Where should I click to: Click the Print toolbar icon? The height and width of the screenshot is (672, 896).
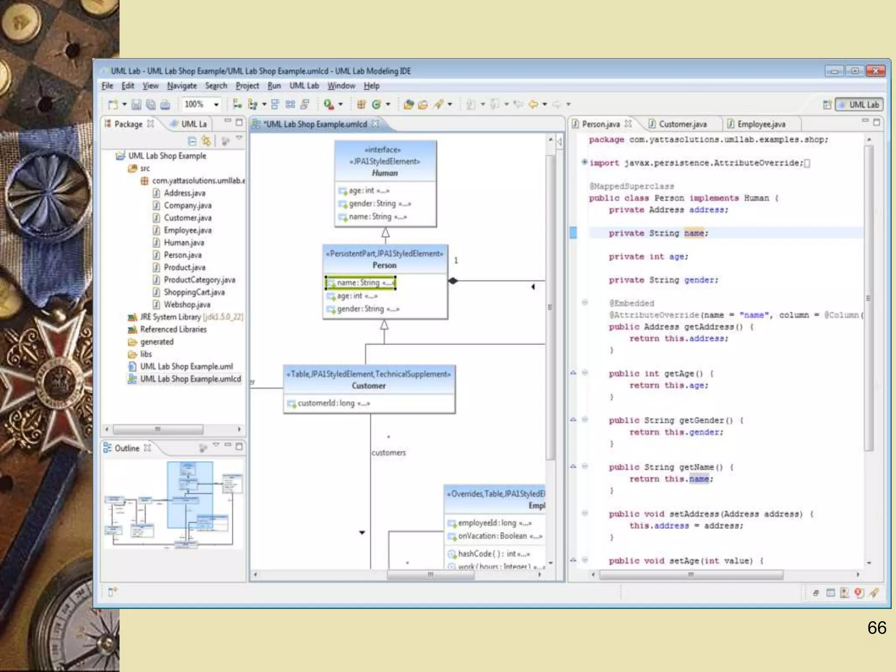[165, 105]
